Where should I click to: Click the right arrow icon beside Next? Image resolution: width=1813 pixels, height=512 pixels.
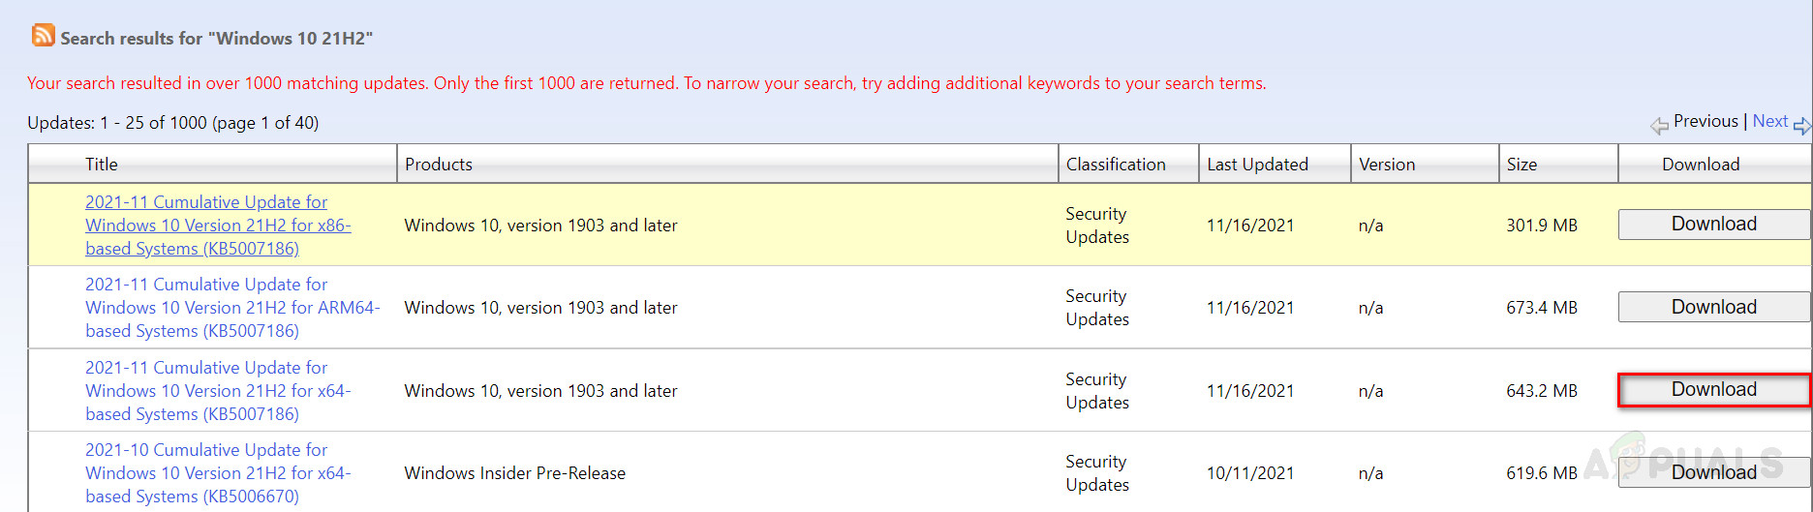[1801, 125]
